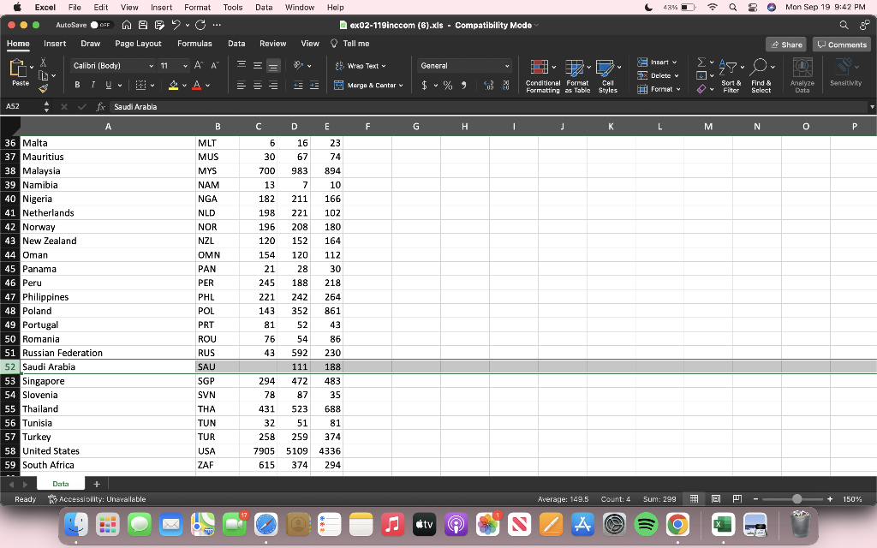The width and height of the screenshot is (877, 548).
Task: Select the Data sheet tab
Action: (x=61, y=484)
